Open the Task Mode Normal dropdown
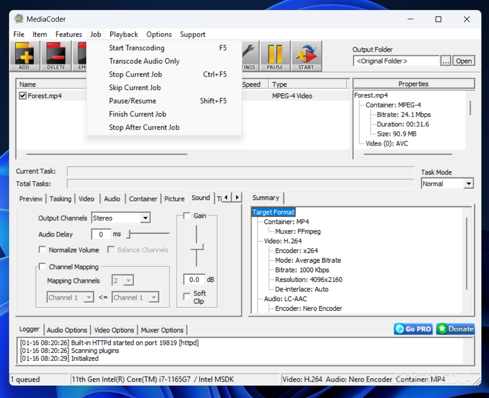 click(468, 184)
